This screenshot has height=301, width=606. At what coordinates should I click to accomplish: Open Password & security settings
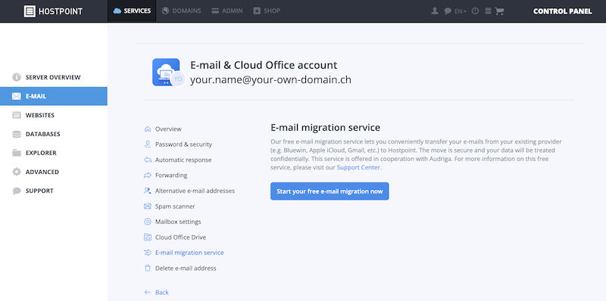tap(183, 144)
